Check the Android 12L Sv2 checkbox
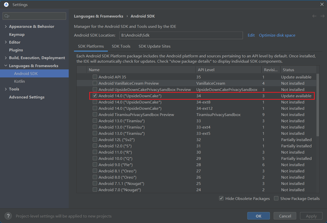The height and width of the screenshot is (223, 327). click(95, 140)
